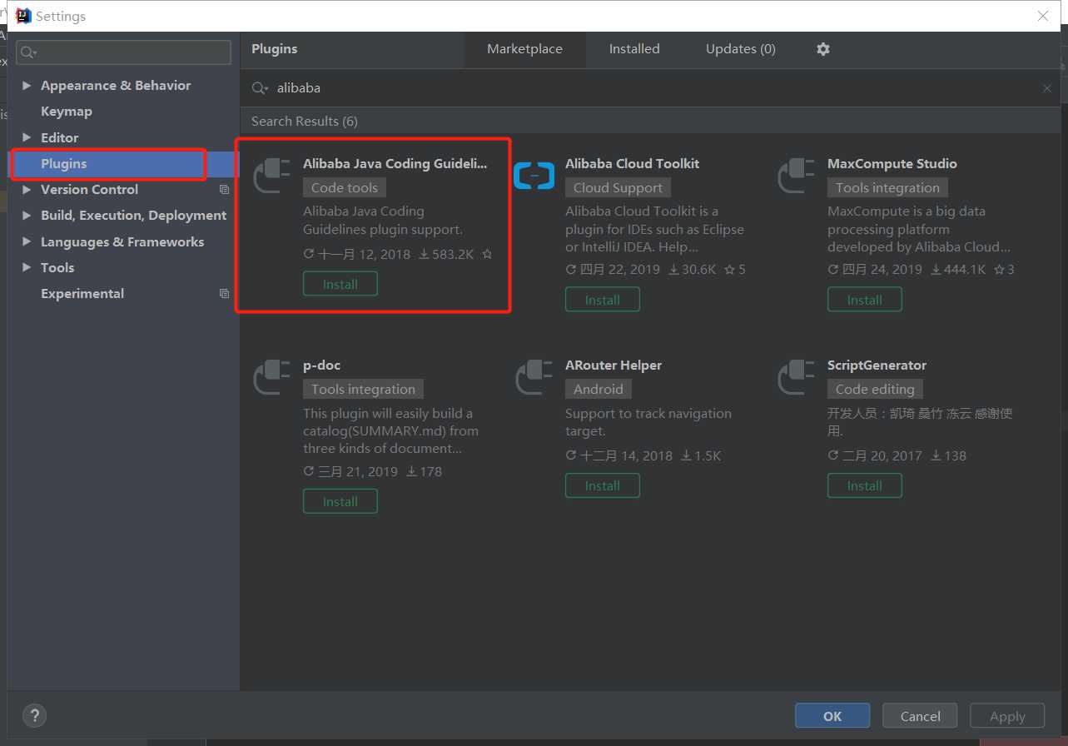The image size is (1068, 746).
Task: Click the Android category tag
Action: 599,390
